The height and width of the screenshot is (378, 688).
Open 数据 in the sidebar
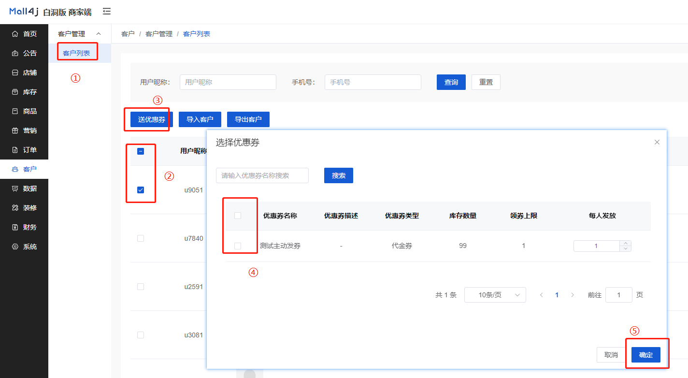24,189
